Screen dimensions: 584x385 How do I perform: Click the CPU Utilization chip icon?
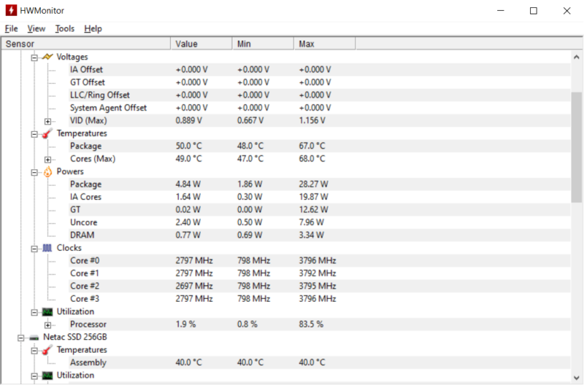pos(47,311)
